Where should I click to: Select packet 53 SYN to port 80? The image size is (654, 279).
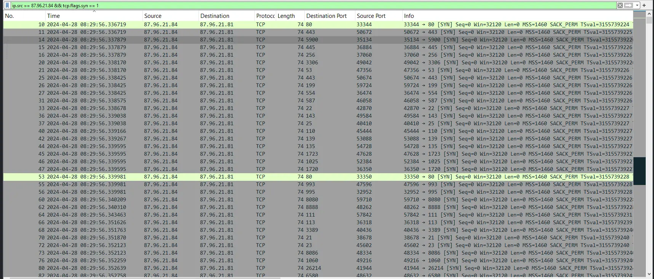318,177
